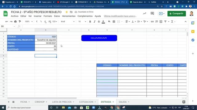Open the ENTRADA tab dropdown arrow
Viewport: 197px width, 110px height.
coord(113,102)
